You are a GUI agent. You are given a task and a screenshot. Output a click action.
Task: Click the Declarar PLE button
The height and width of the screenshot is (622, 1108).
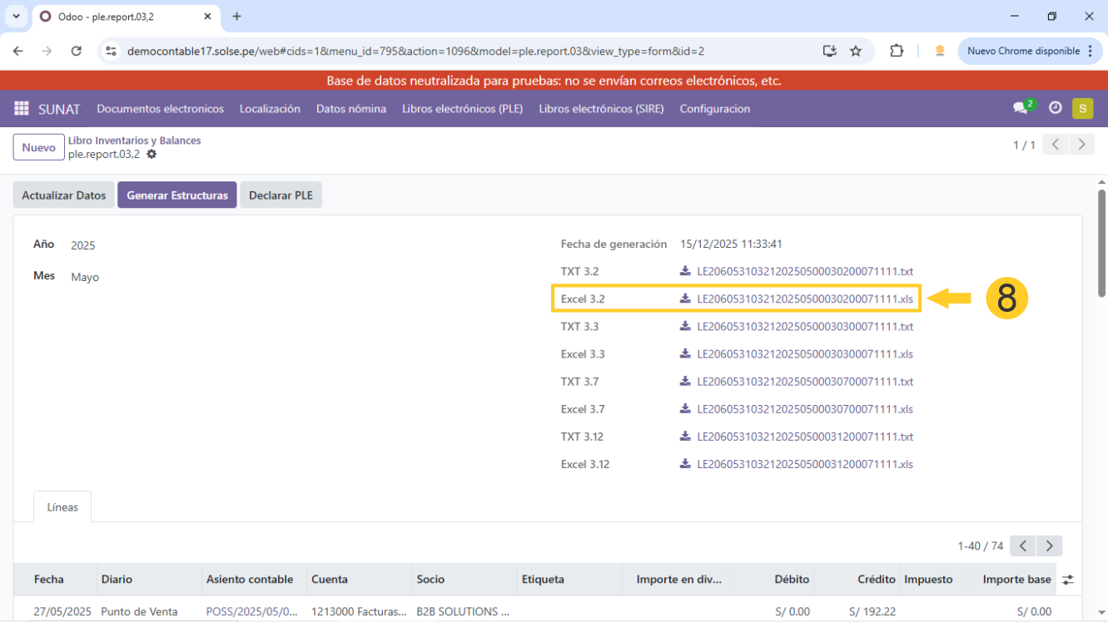click(x=281, y=195)
